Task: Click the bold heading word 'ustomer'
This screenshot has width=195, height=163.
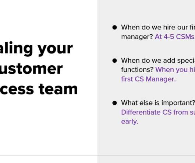Action: (x=31, y=69)
